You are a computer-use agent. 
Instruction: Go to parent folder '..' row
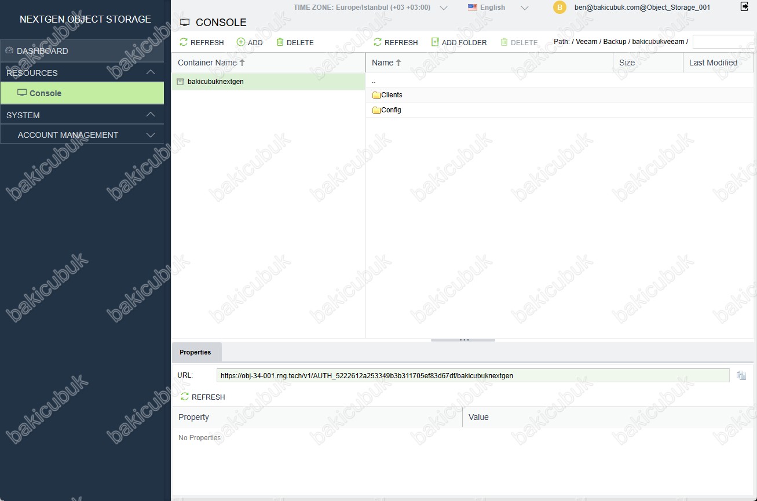coord(559,81)
